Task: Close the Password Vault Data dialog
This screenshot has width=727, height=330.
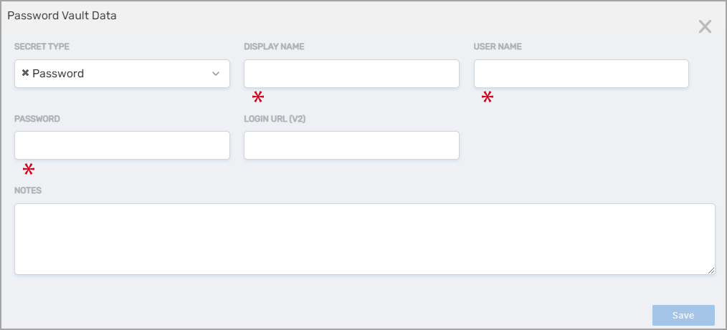Action: pos(705,27)
